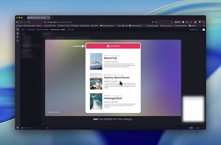This screenshot has width=221, height=145.
Task: Click the green badge extension icon
Action: pos(199,22)
